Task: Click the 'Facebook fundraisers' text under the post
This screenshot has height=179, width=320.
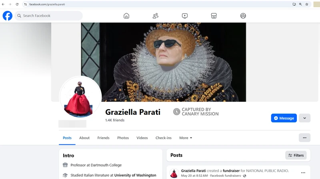Action: pyautogui.click(x=225, y=175)
